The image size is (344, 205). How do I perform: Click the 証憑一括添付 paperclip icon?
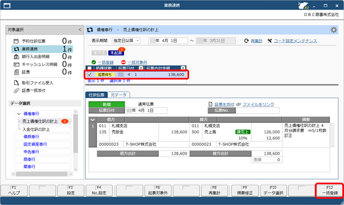tap(16, 90)
